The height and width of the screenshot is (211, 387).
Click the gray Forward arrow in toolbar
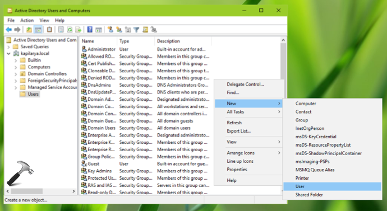17,30
